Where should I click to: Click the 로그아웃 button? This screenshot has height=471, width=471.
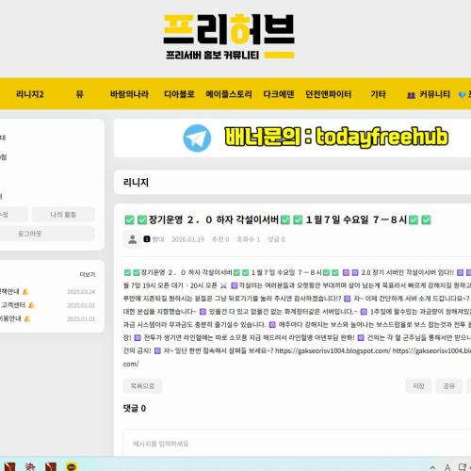click(x=30, y=234)
